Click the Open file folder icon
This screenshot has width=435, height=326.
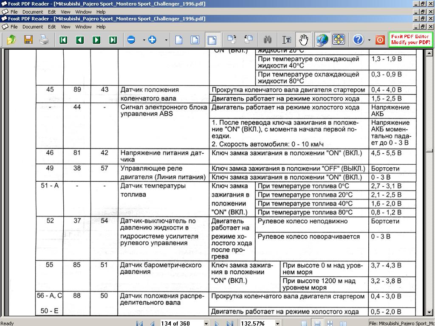click(11, 40)
